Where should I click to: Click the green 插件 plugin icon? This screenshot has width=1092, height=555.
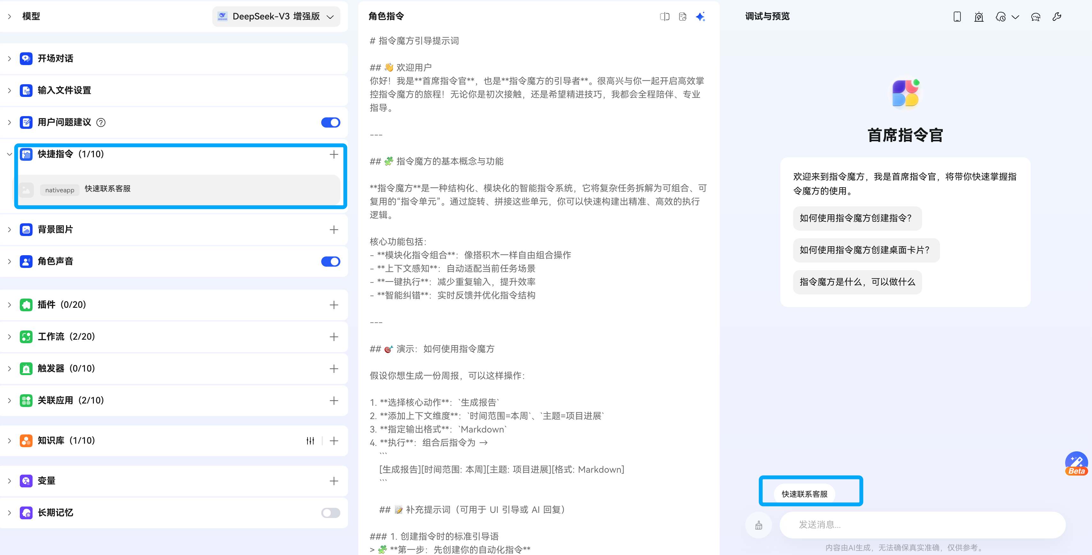[x=26, y=305]
